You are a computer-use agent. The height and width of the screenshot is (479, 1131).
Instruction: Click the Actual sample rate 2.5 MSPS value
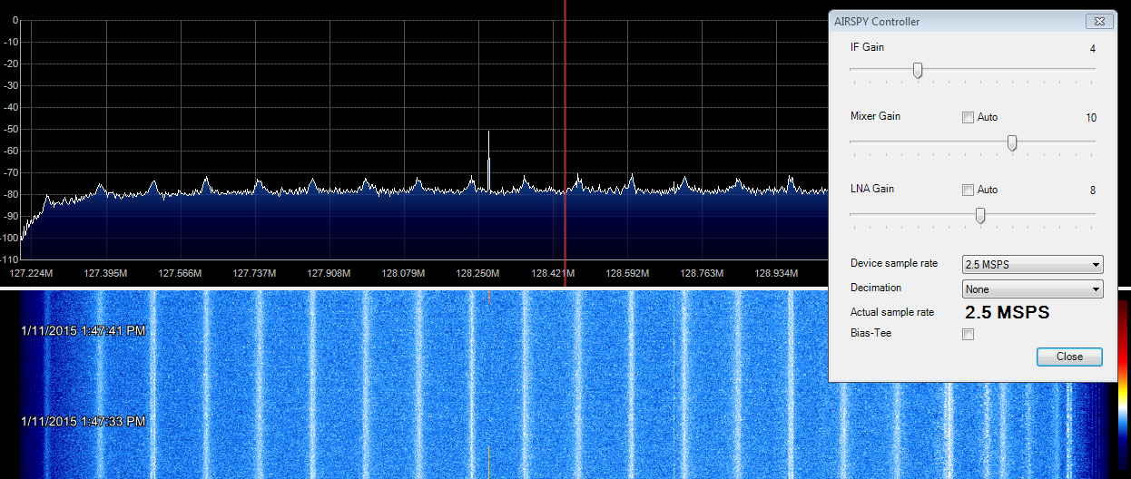tap(1007, 312)
